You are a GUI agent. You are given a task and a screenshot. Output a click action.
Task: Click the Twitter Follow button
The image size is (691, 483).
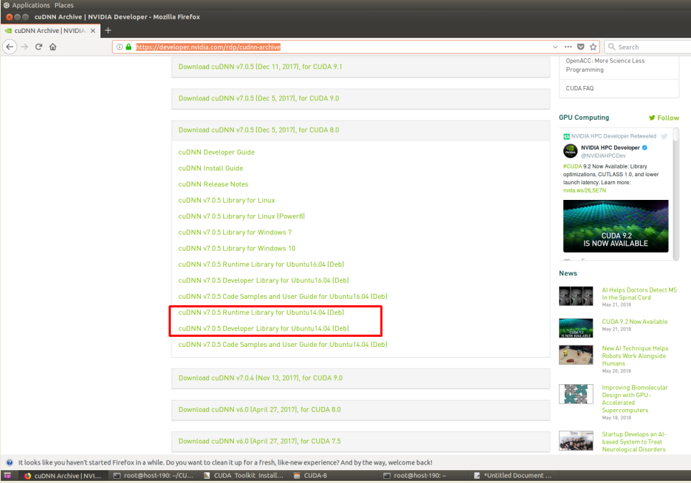664,118
